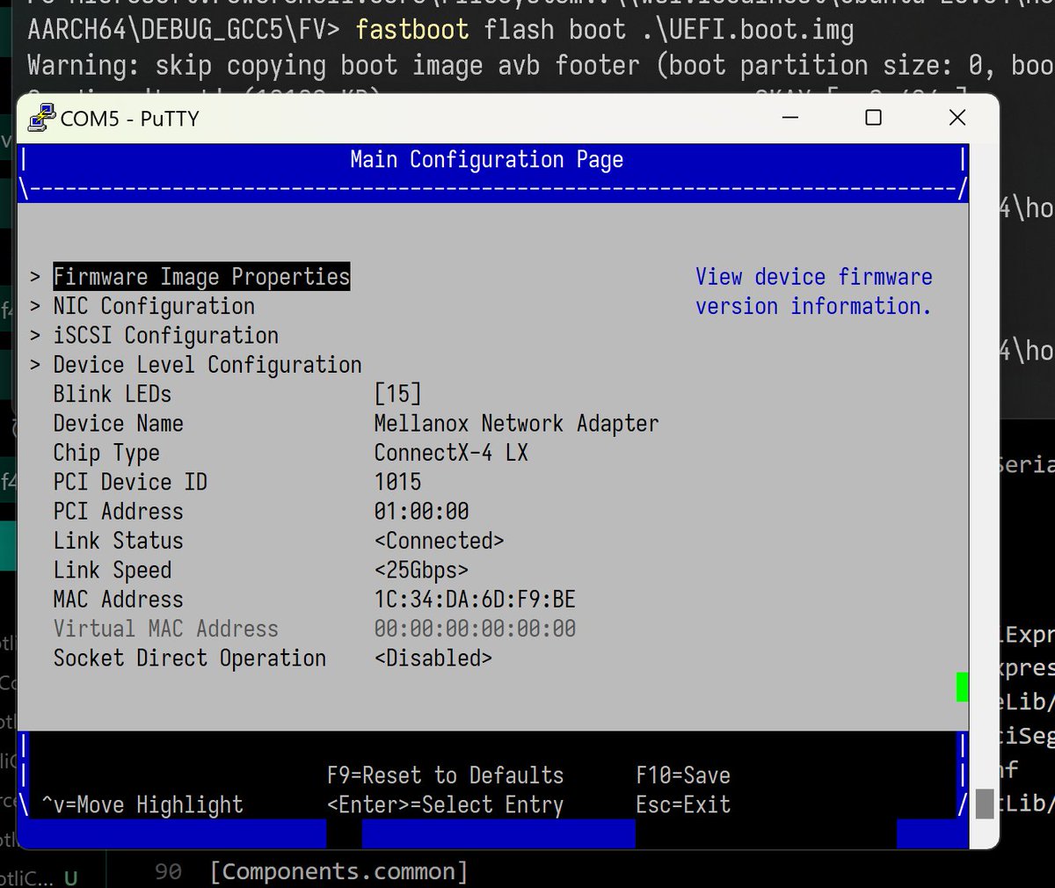Expand arrow beside Firmware Image Properties
This screenshot has width=1055, height=888.
pos(35,277)
